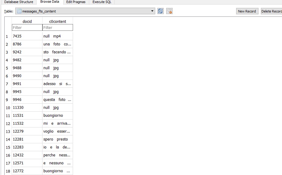Select the cell with text 'buongiorno' in row 11

click(x=57, y=116)
